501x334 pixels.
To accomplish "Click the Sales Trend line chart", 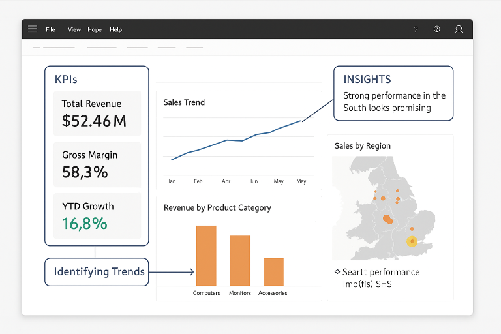I will [238, 141].
